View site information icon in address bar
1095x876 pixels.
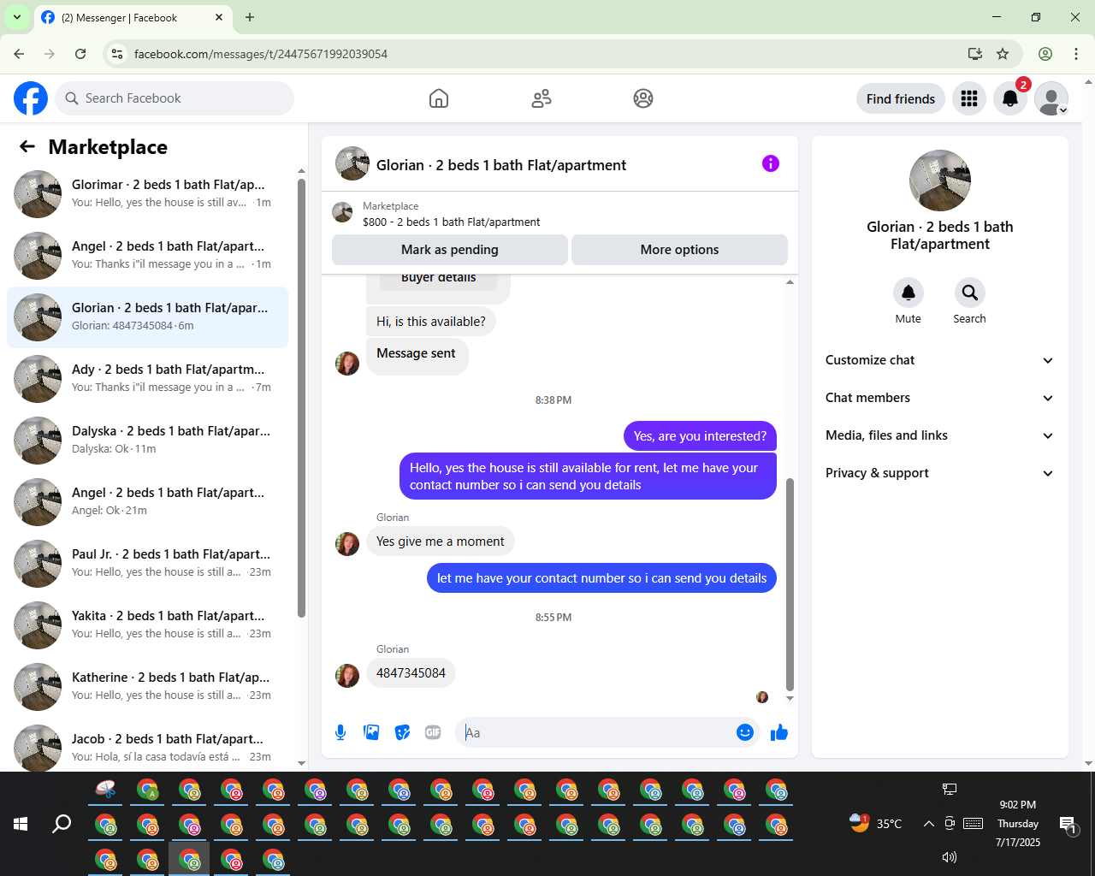pos(118,54)
